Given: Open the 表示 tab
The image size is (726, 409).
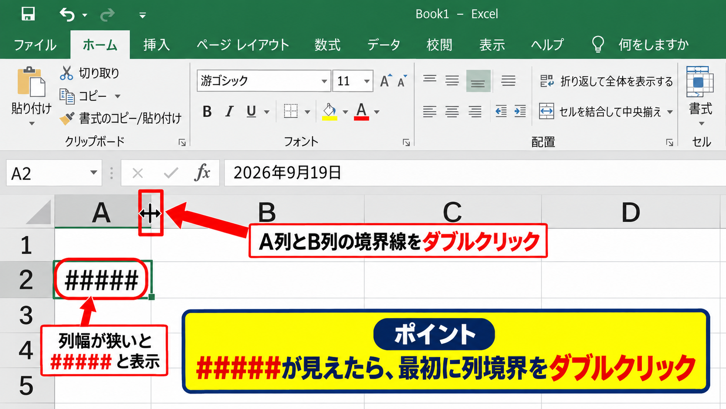Looking at the screenshot, I should [x=492, y=45].
